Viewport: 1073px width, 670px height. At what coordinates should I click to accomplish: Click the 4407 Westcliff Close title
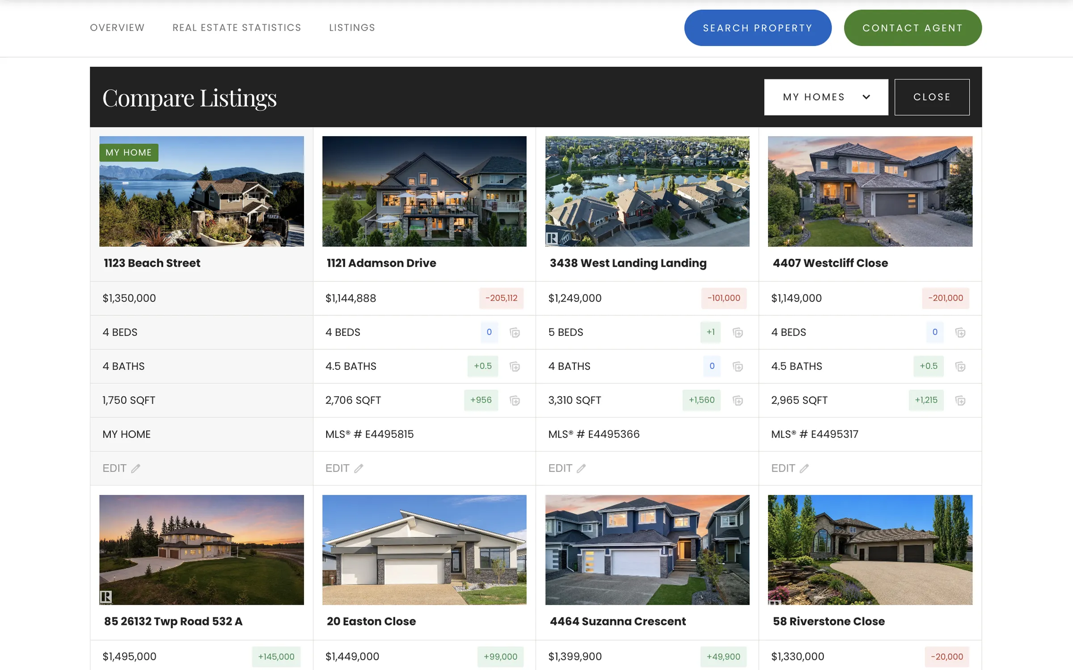[830, 263]
